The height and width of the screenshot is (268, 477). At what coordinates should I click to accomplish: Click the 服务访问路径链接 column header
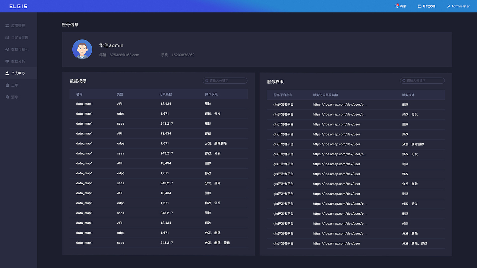click(326, 95)
